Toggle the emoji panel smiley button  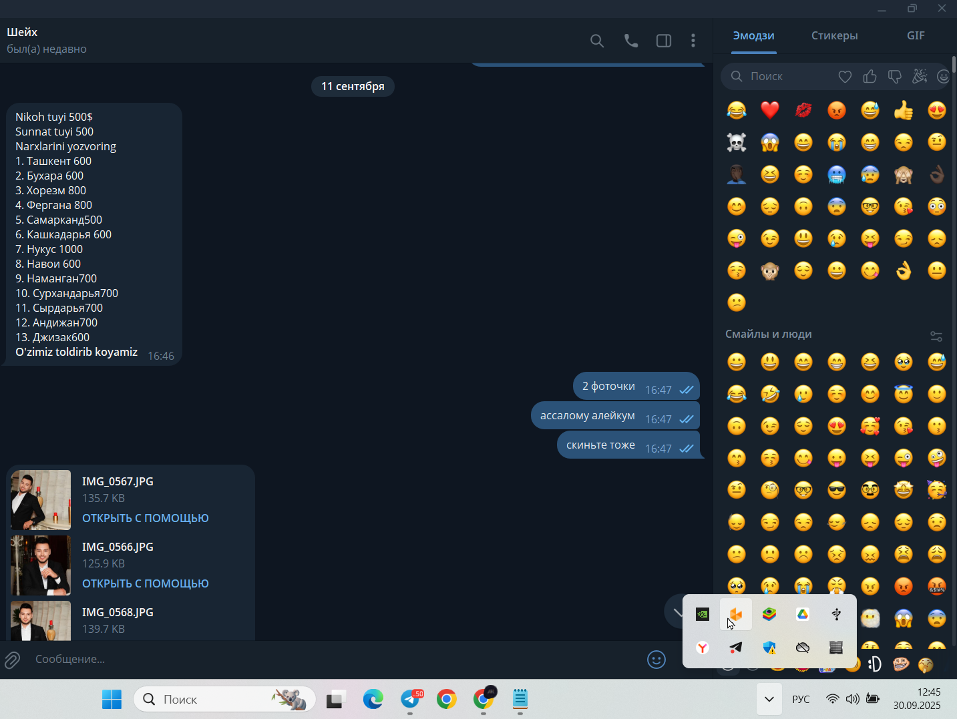point(656,660)
